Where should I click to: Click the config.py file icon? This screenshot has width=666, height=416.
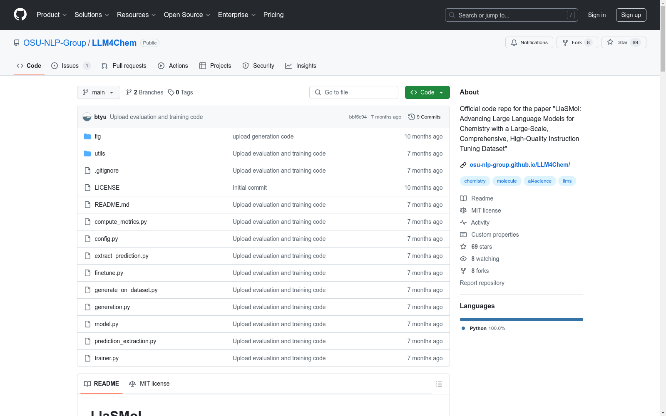point(87,239)
